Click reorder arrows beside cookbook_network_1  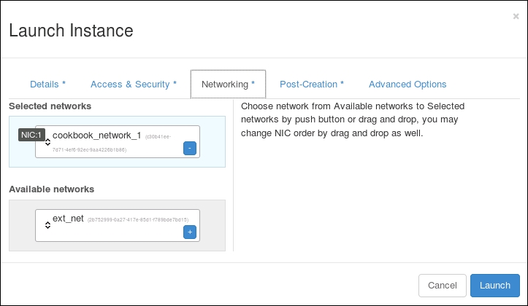[48, 142]
